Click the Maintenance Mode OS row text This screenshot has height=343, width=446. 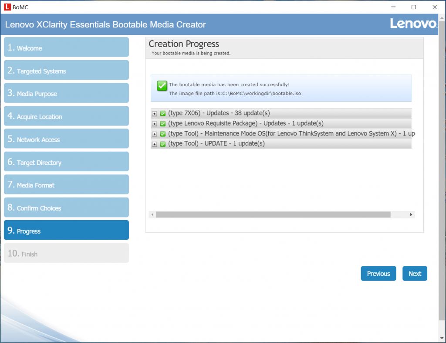coord(291,133)
